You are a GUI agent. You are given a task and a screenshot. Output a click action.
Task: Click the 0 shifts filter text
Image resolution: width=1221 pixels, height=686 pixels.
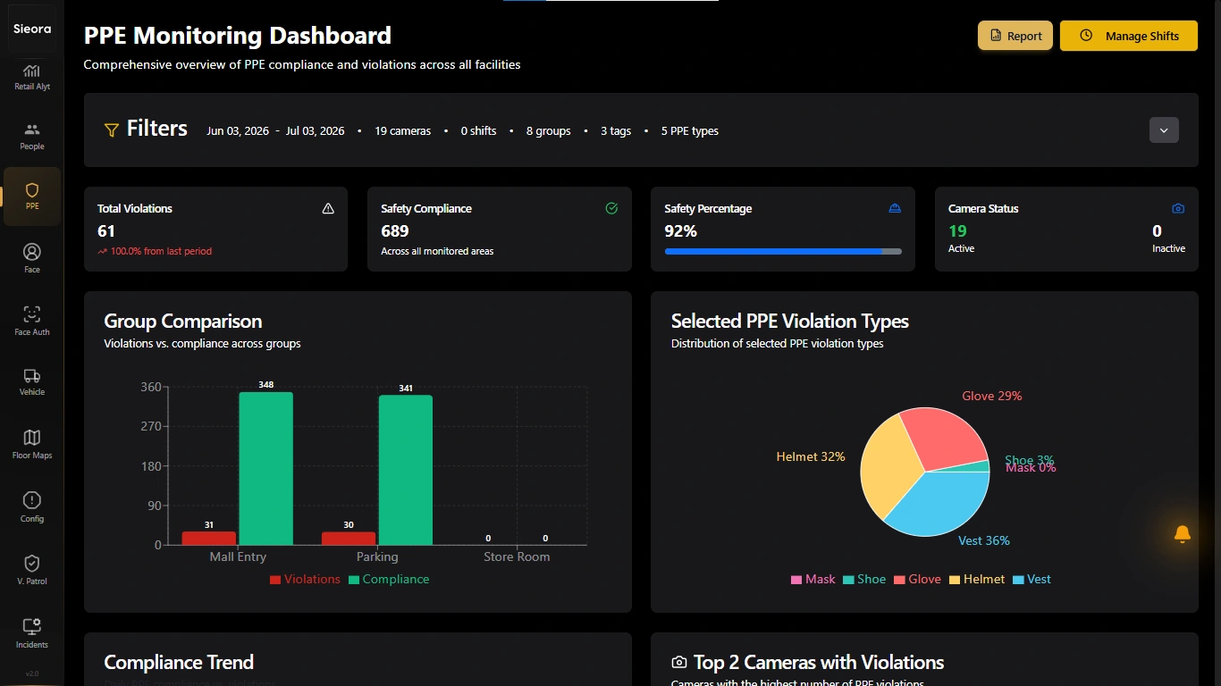coord(478,130)
